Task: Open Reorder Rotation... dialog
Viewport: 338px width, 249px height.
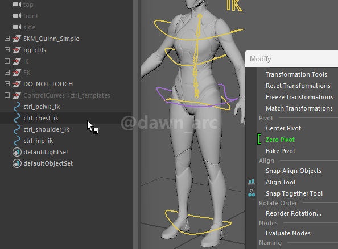Action: (x=294, y=213)
